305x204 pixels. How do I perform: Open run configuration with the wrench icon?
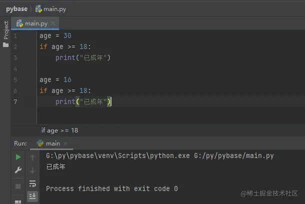pos(18,170)
